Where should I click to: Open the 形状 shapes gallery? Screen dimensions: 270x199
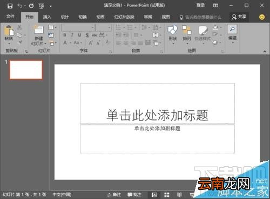tap(172, 34)
